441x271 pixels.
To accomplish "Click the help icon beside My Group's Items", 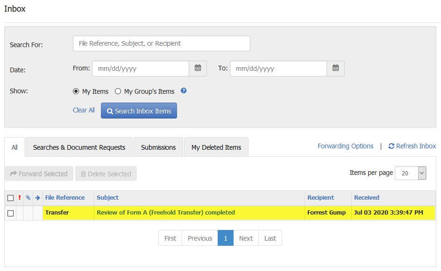I will click(x=184, y=90).
